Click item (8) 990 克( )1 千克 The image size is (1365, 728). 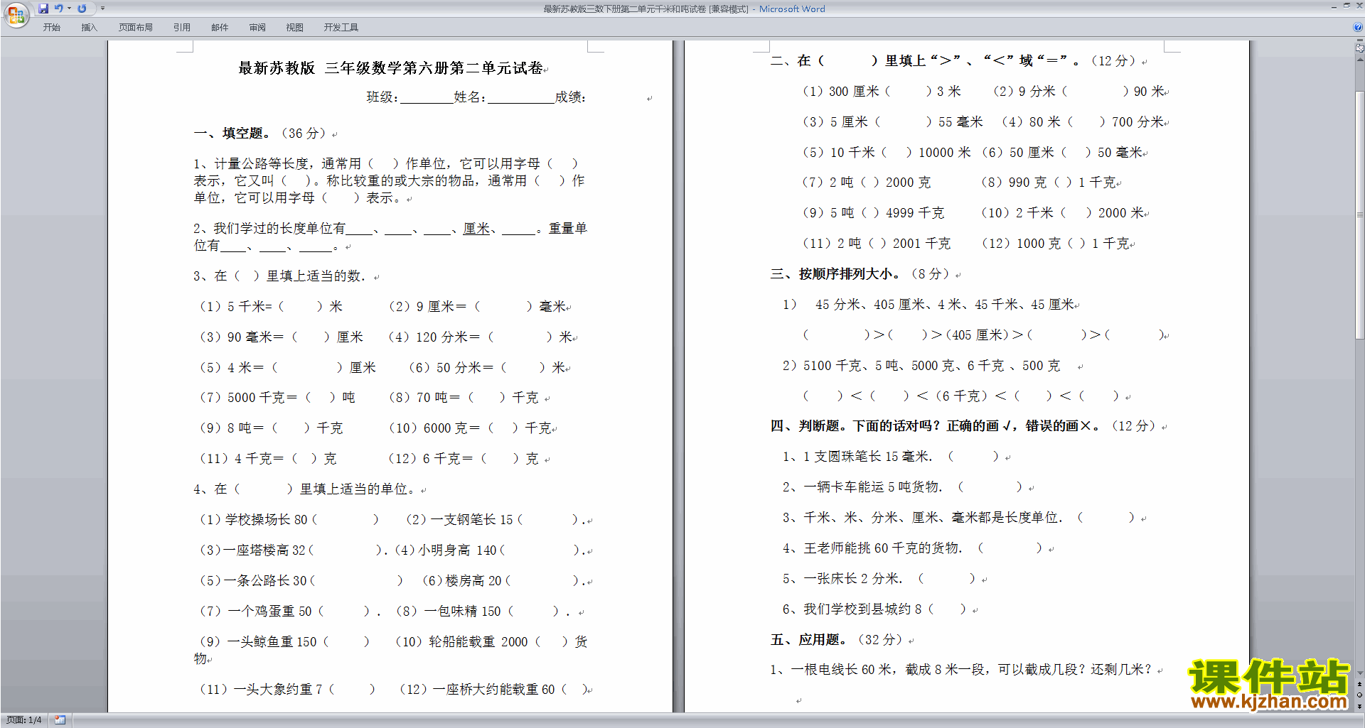[1048, 183]
